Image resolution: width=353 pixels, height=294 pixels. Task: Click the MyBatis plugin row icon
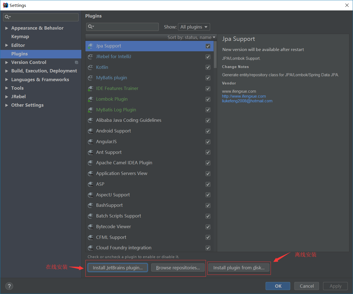pyautogui.click(x=90, y=78)
